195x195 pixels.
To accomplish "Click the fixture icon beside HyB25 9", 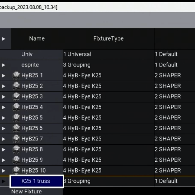I will [x=16, y=160].
